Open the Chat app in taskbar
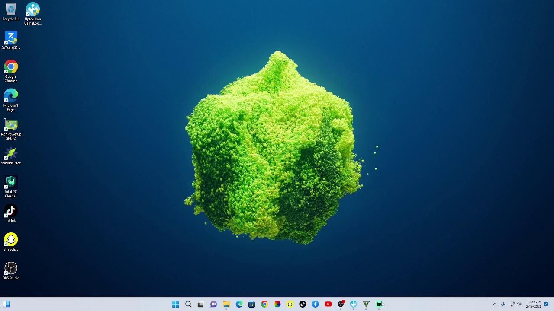The width and height of the screenshot is (554, 311). tap(213, 304)
